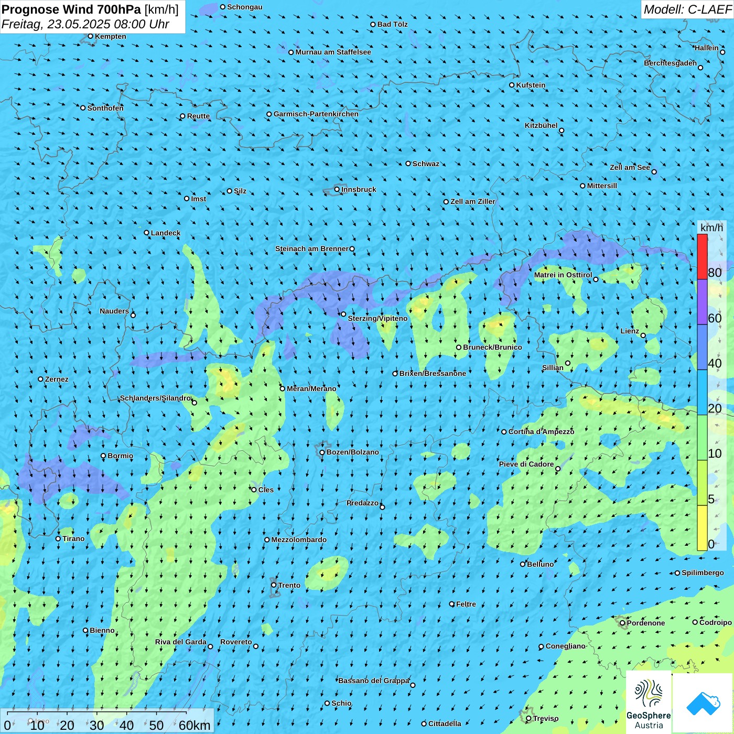Click the Kempten location dot
This screenshot has width=734, height=734.
(x=90, y=36)
